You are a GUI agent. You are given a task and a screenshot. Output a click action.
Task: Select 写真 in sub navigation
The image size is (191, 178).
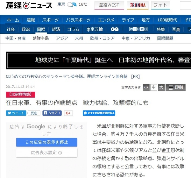pos(176,29)
